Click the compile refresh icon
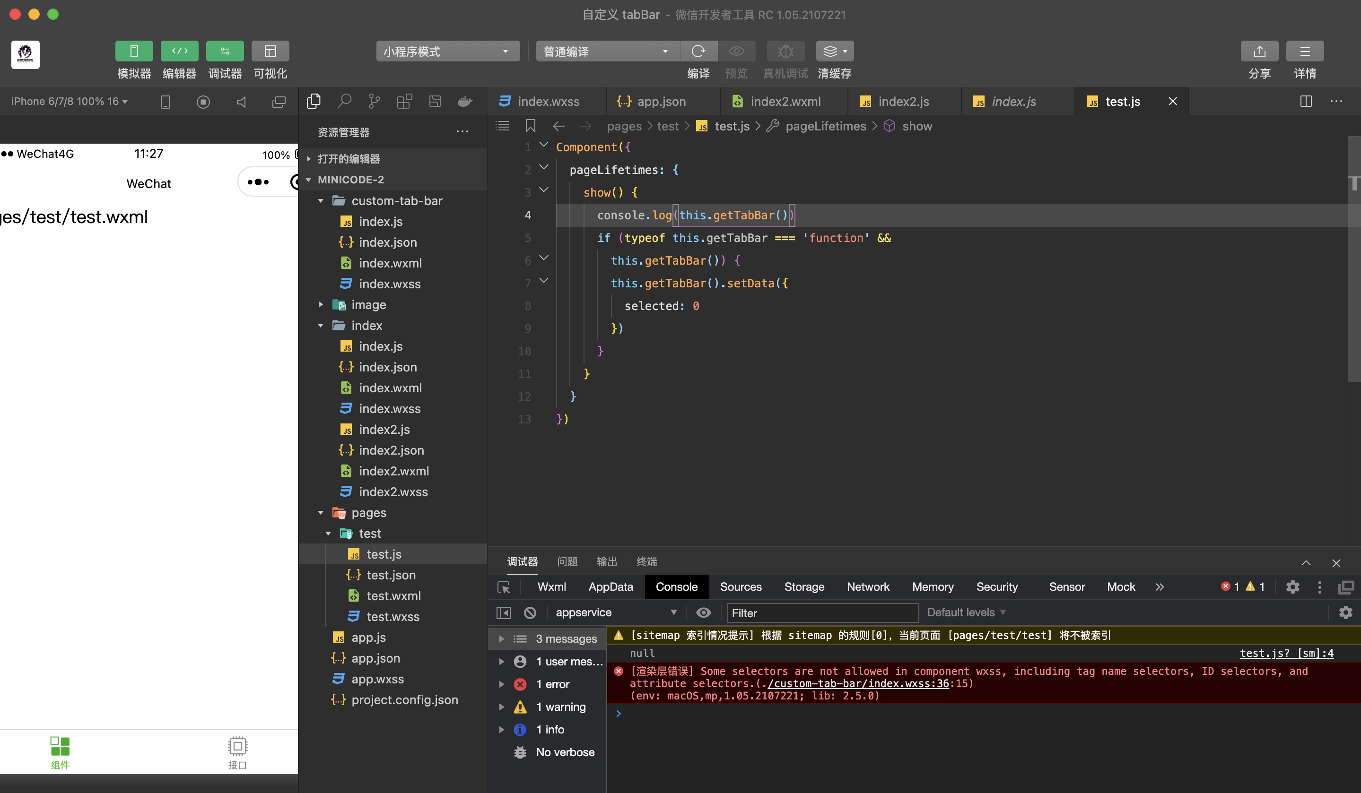Viewport: 1361px width, 793px height. 698,52
